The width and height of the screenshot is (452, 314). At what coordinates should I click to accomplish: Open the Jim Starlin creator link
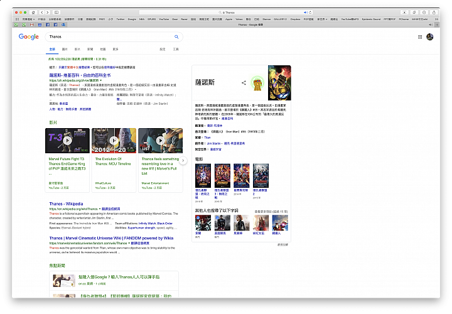pyautogui.click(x=213, y=143)
